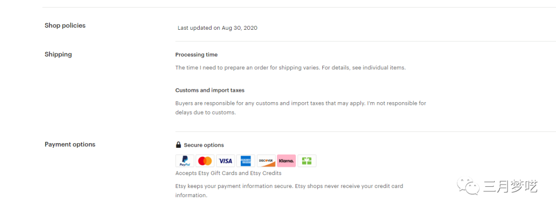This screenshot has width=556, height=211.
Task: Click the Shop policies section heading
Action: click(x=65, y=26)
